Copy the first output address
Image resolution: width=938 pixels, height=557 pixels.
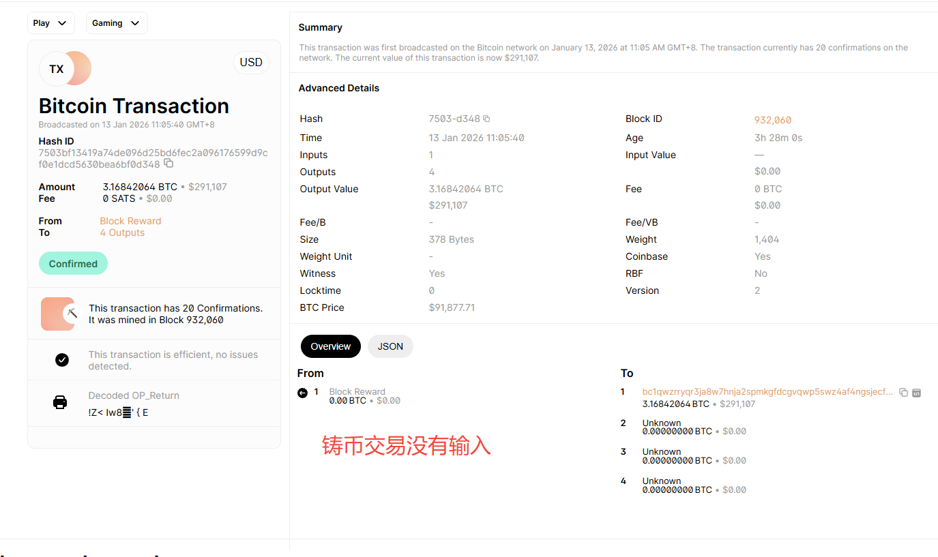(x=903, y=393)
